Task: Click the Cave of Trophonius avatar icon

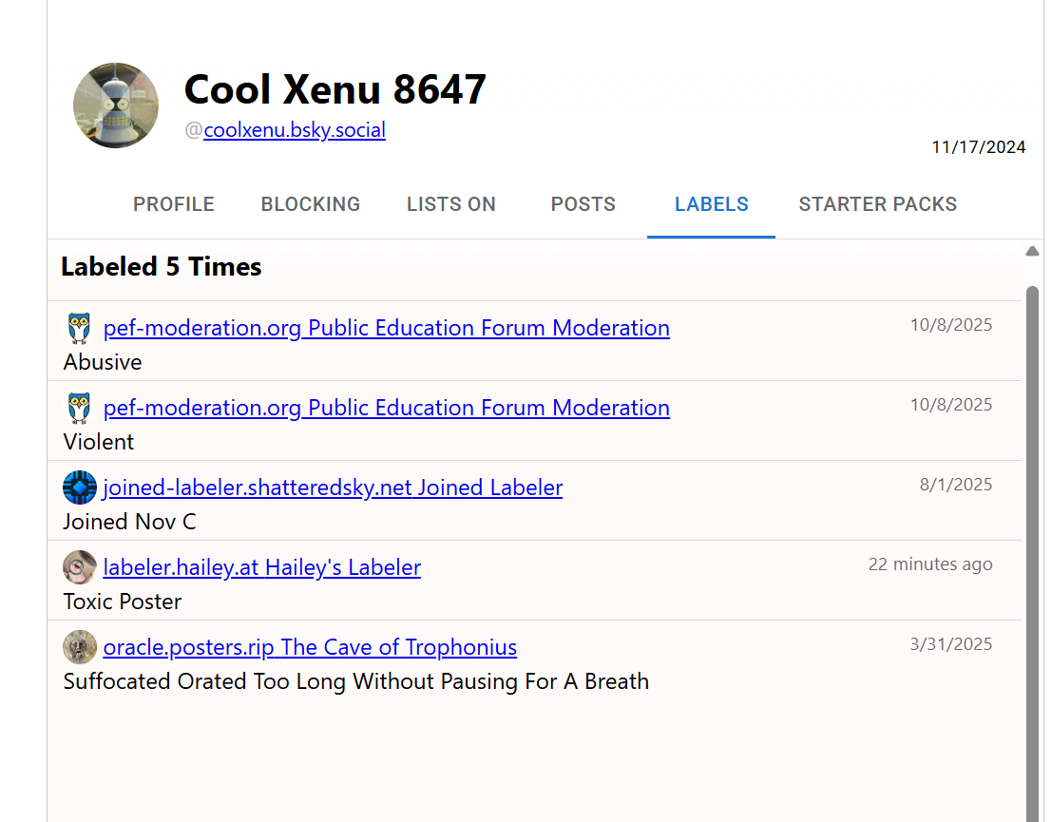Action: pyautogui.click(x=80, y=647)
